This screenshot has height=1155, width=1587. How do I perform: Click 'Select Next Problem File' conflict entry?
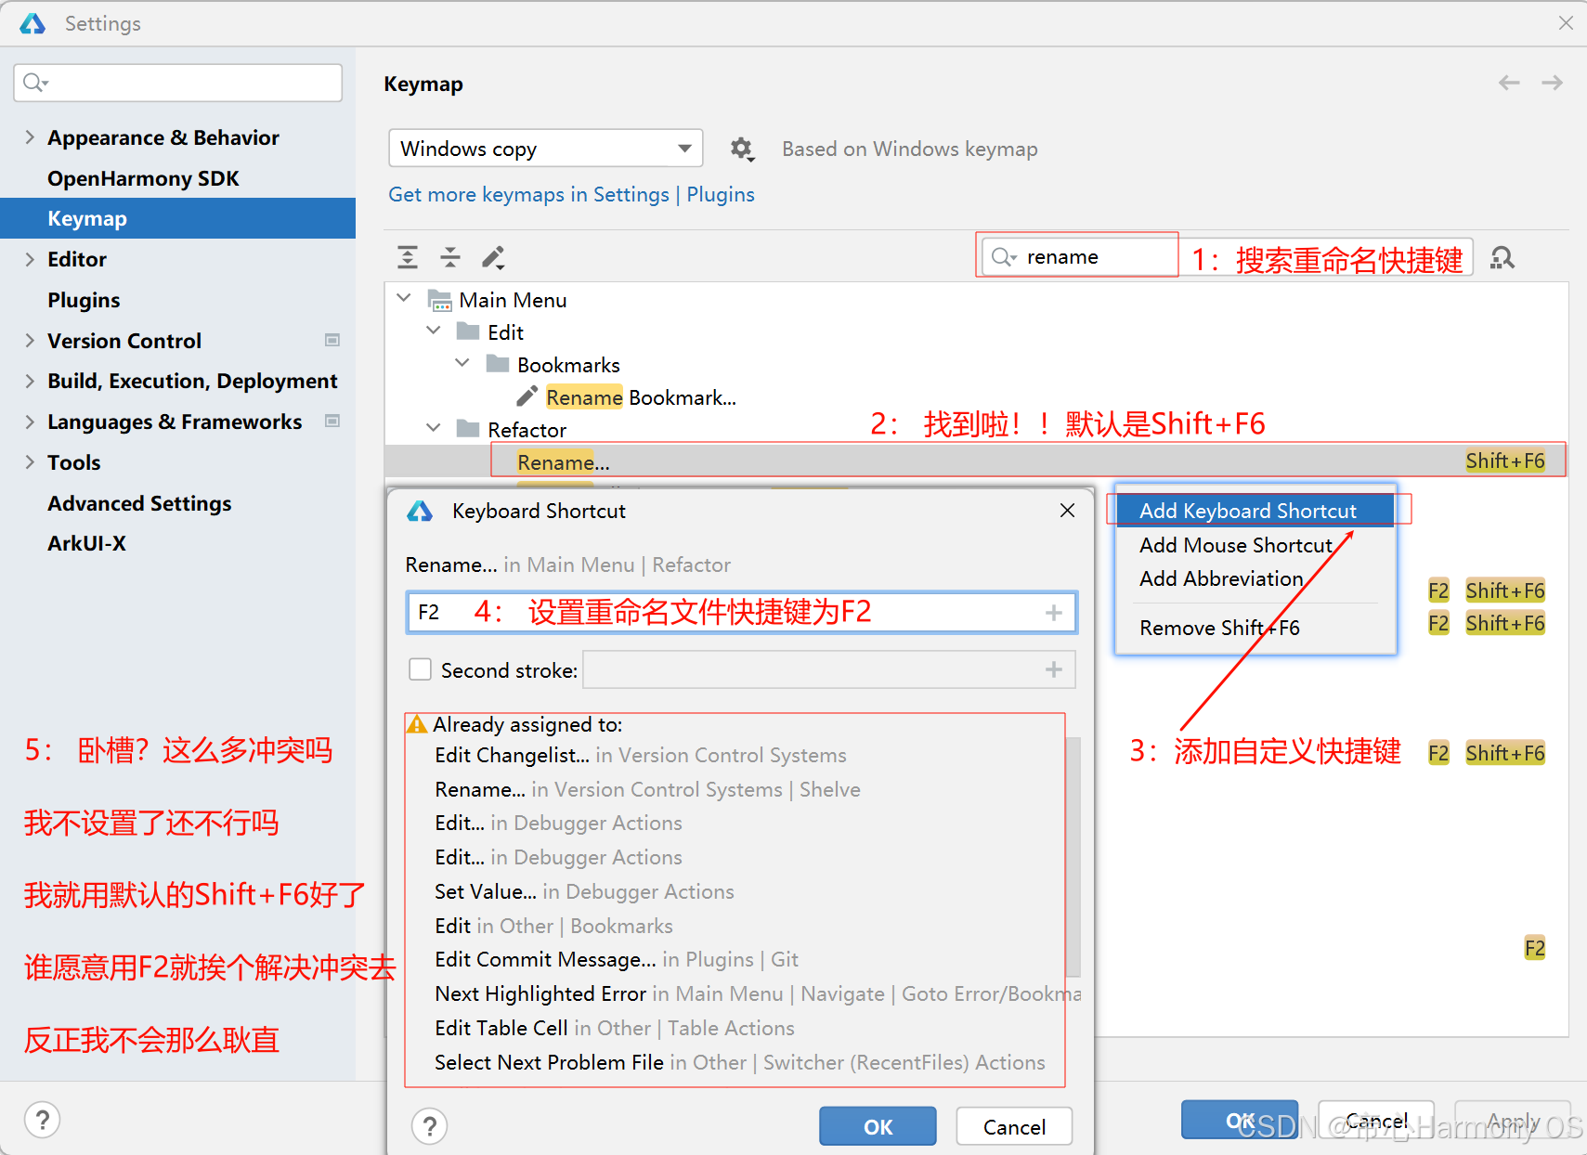click(740, 1062)
